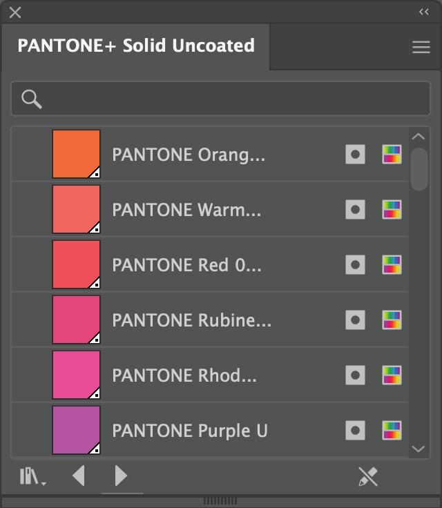Load next swatch library arrow

pos(121,476)
